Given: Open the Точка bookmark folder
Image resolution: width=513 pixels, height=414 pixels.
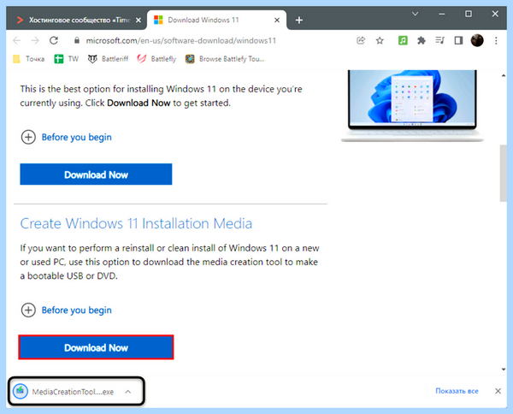Looking at the screenshot, I should pyautogui.click(x=29, y=59).
